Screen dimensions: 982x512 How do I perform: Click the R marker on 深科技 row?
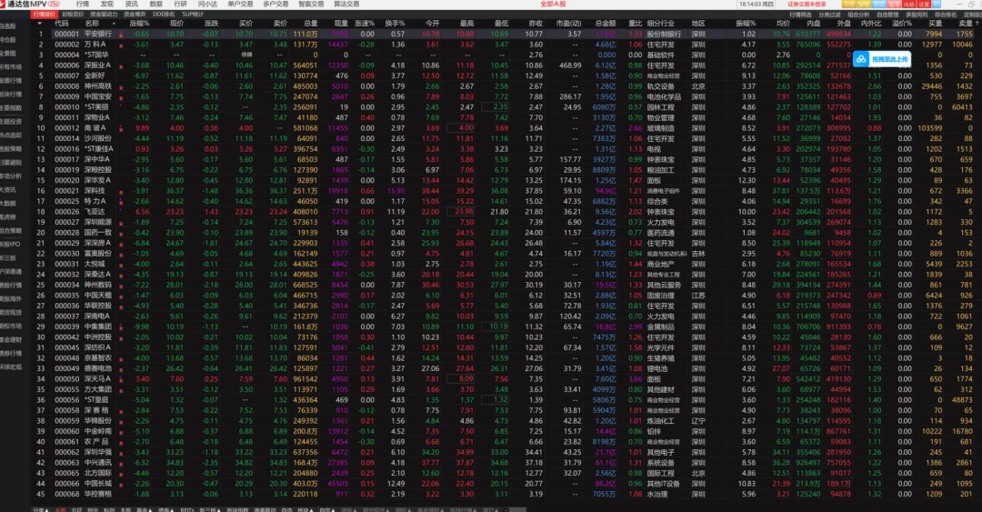click(x=121, y=192)
